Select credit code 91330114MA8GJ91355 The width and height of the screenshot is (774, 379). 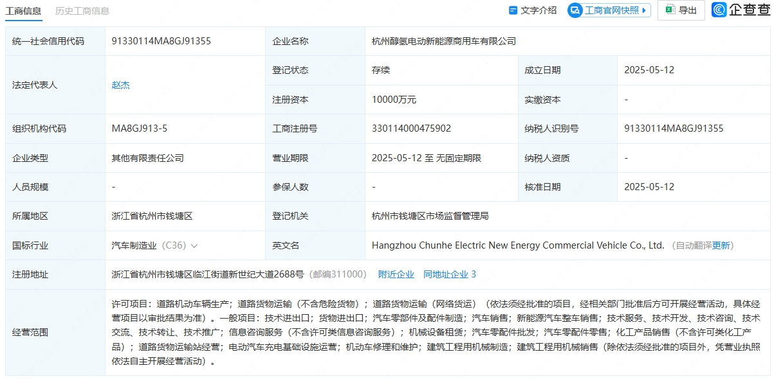click(161, 41)
